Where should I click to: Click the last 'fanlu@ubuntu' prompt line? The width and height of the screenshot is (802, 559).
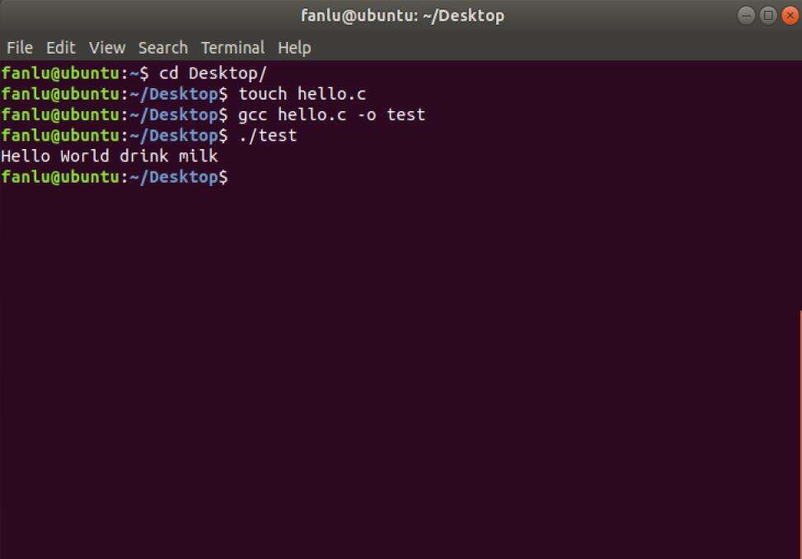115,176
